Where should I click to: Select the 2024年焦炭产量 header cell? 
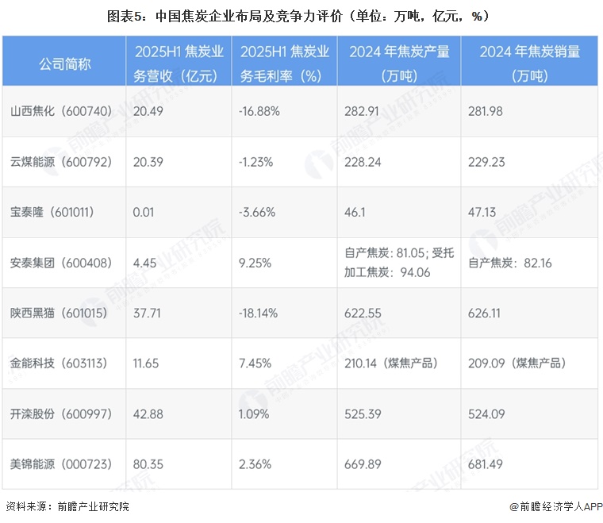pos(399,61)
